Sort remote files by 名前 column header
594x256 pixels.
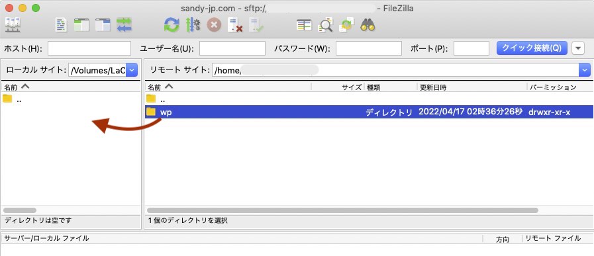(228, 87)
